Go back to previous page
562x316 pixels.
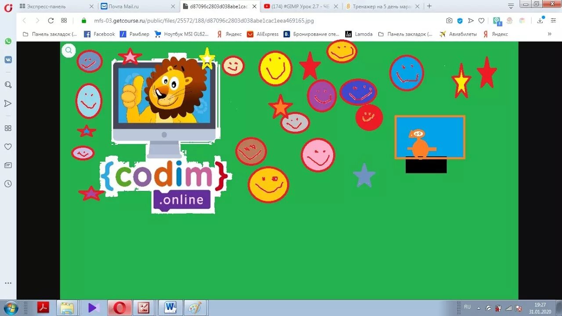coord(24,21)
